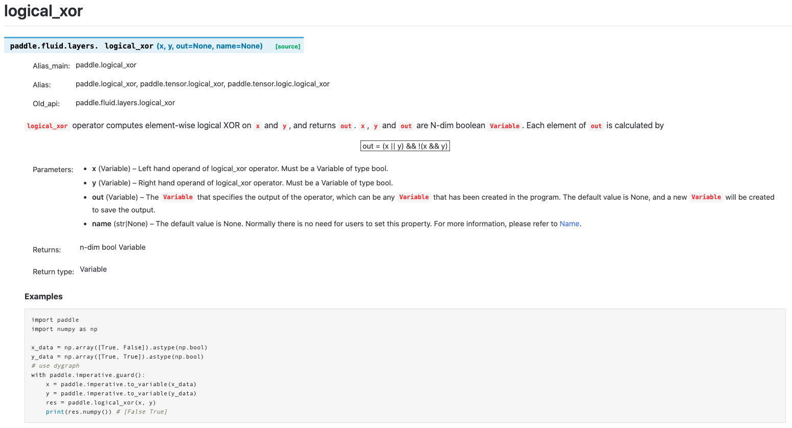Click the # [False True] output comment
This screenshot has width=792, height=428.
click(x=142, y=412)
